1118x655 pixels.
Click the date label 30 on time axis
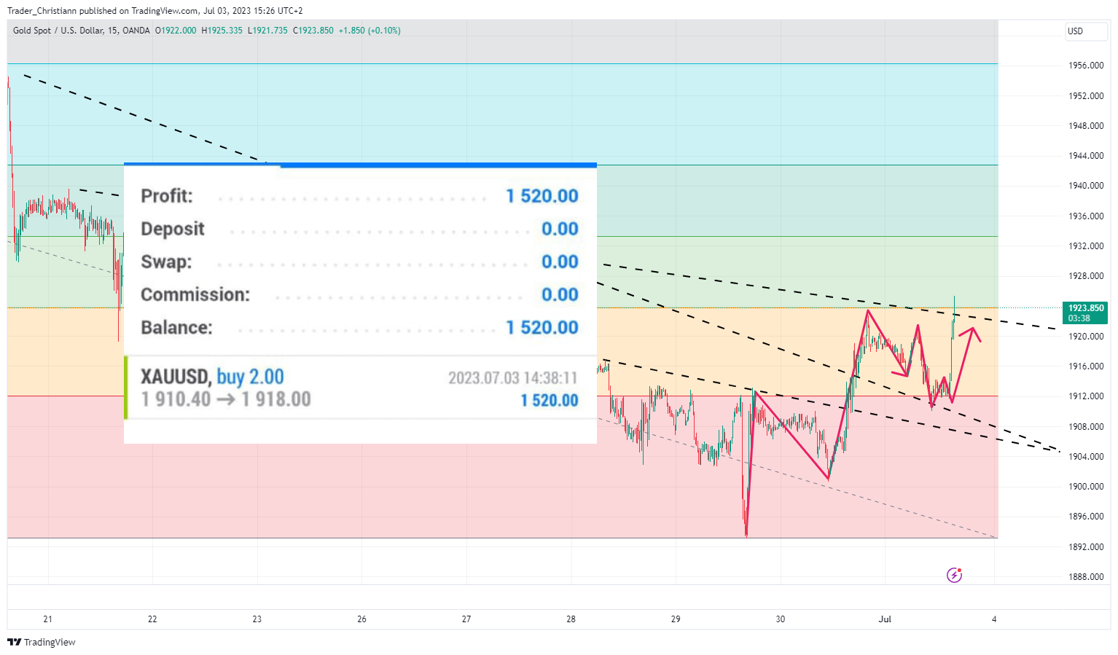click(780, 619)
